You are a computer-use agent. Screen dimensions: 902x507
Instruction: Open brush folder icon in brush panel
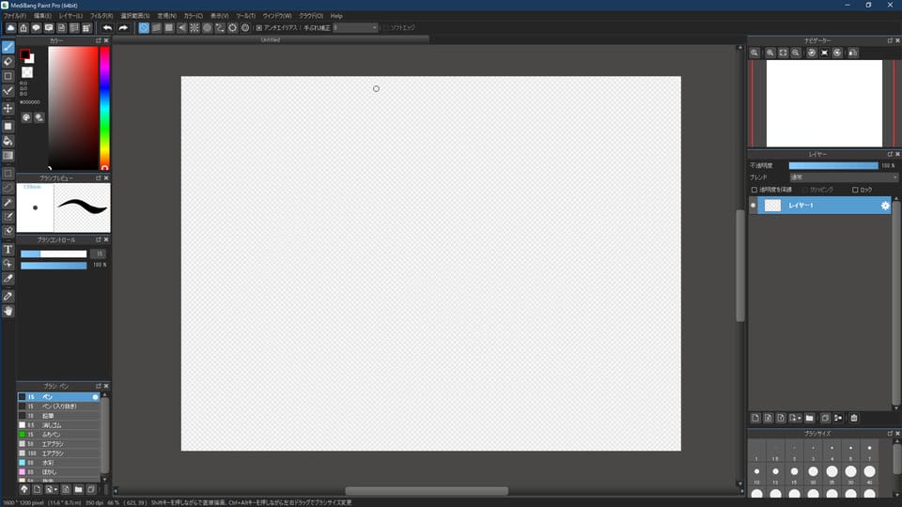pos(78,489)
